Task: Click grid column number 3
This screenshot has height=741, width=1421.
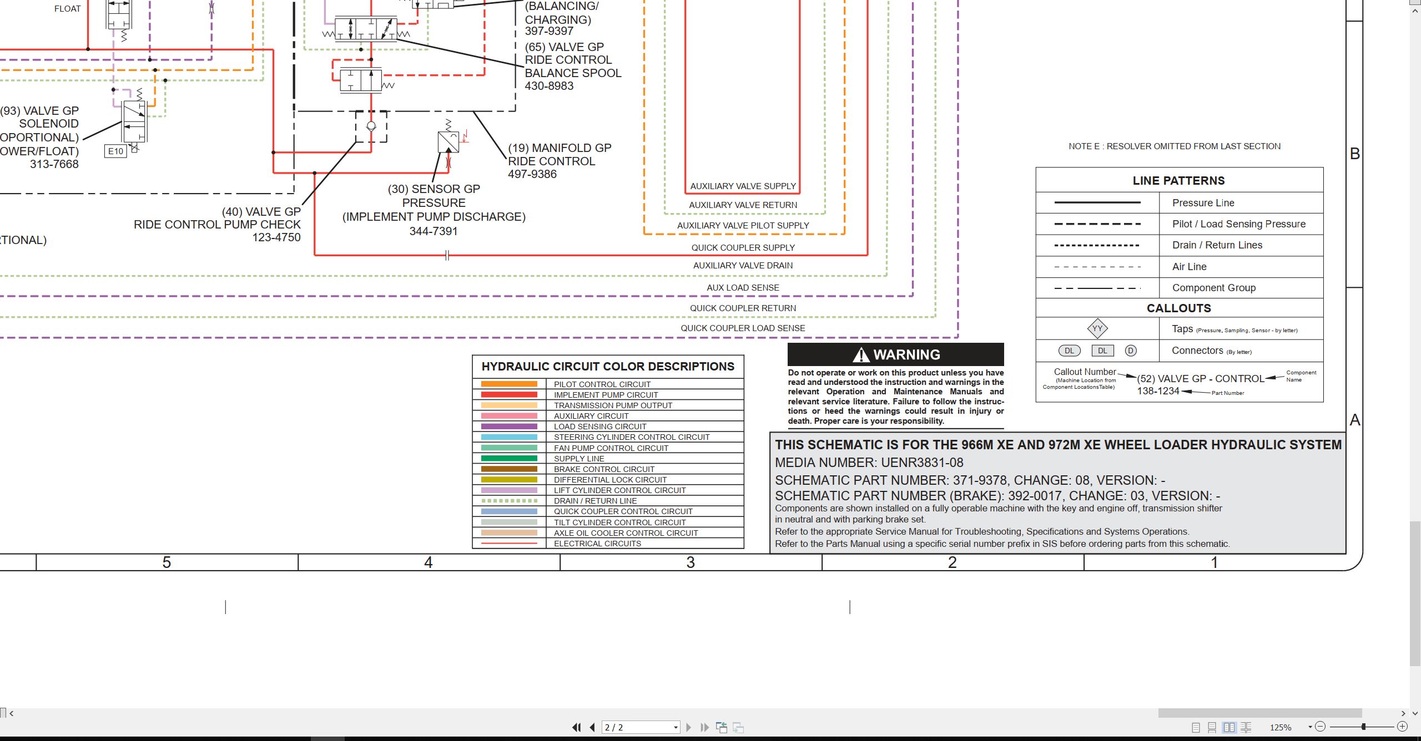Action: coord(691,562)
